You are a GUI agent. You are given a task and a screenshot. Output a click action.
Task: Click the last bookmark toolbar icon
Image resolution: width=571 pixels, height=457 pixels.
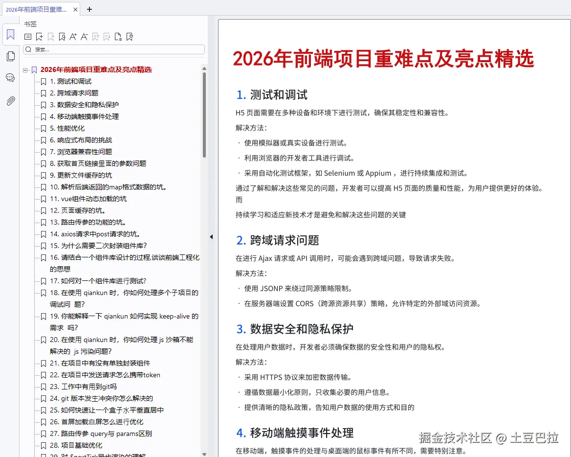pos(130,36)
